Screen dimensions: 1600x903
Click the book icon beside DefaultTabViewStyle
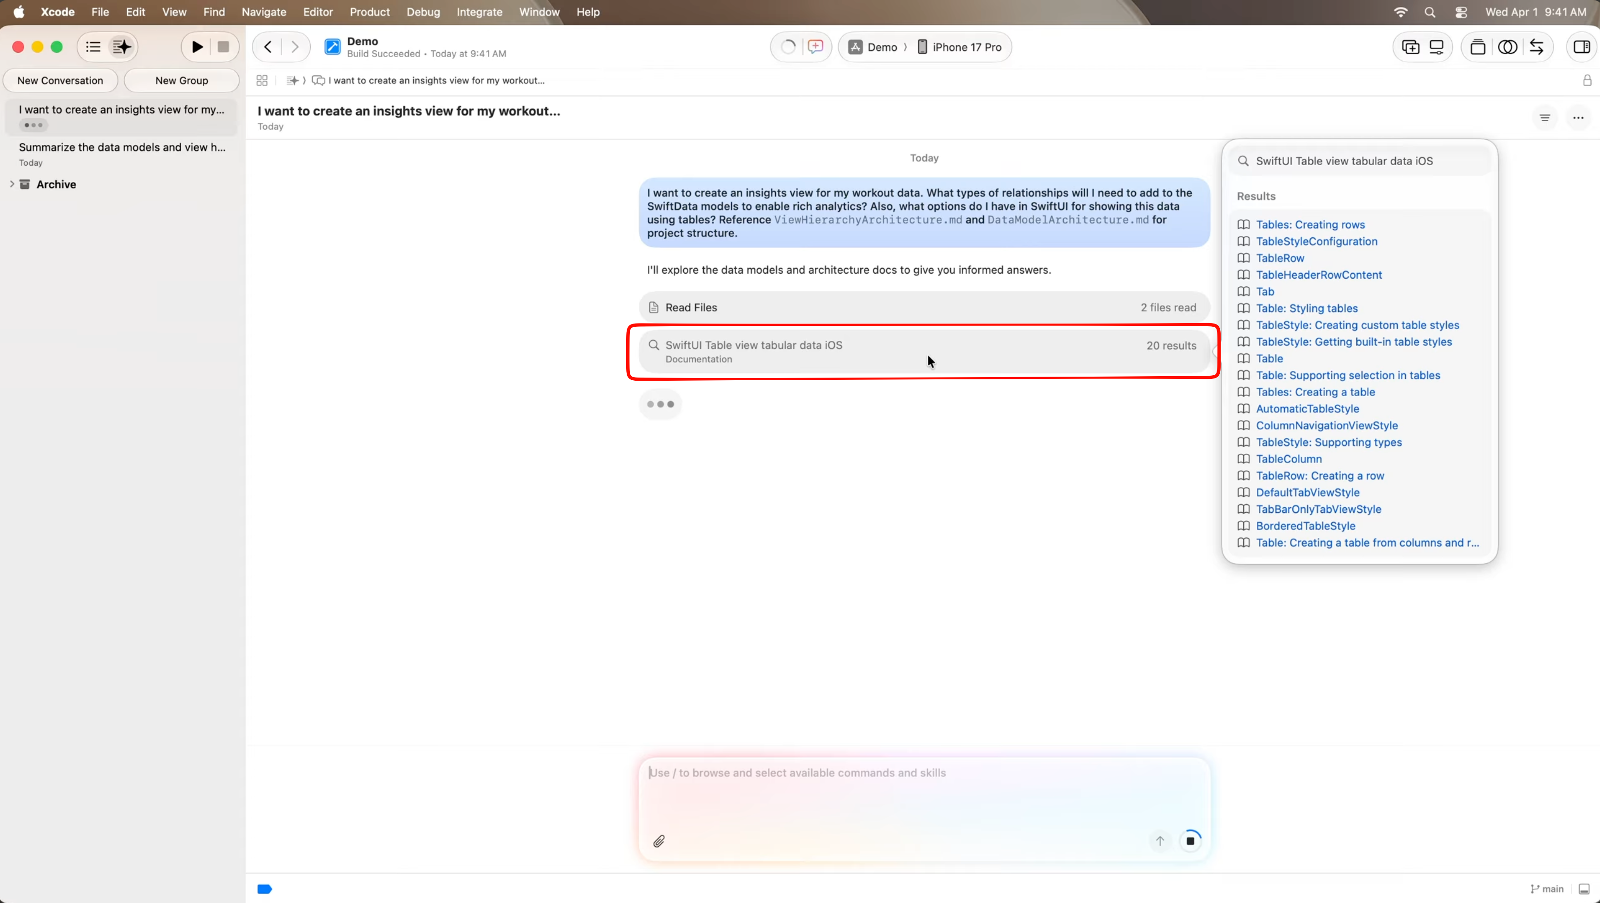[1243, 492]
